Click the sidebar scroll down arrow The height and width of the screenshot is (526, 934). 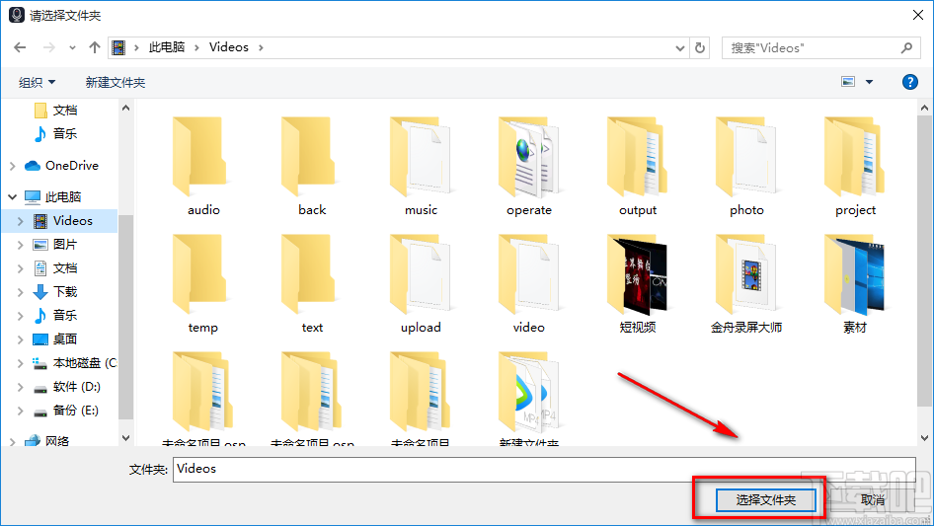tap(125, 438)
